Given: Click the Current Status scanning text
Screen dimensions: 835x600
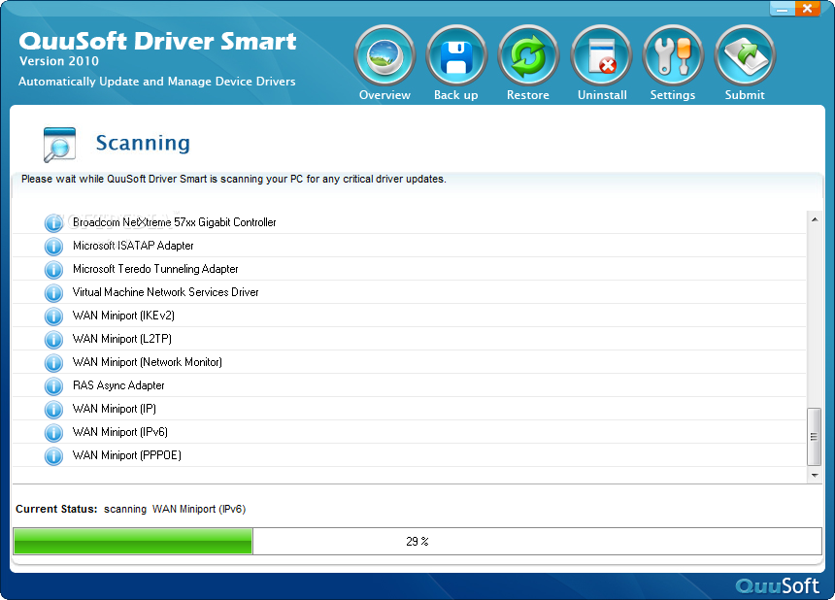Looking at the screenshot, I should [175, 510].
